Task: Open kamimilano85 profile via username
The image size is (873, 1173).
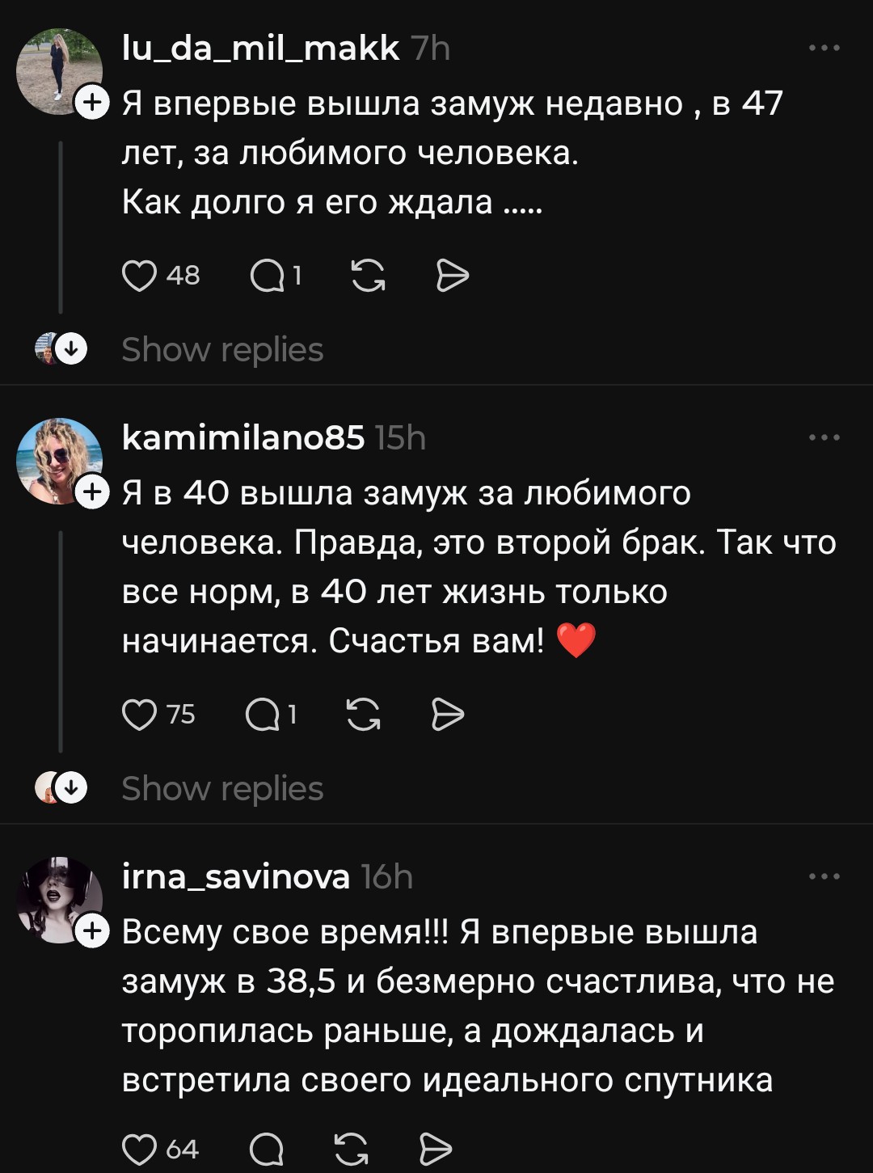Action: pyautogui.click(x=243, y=437)
